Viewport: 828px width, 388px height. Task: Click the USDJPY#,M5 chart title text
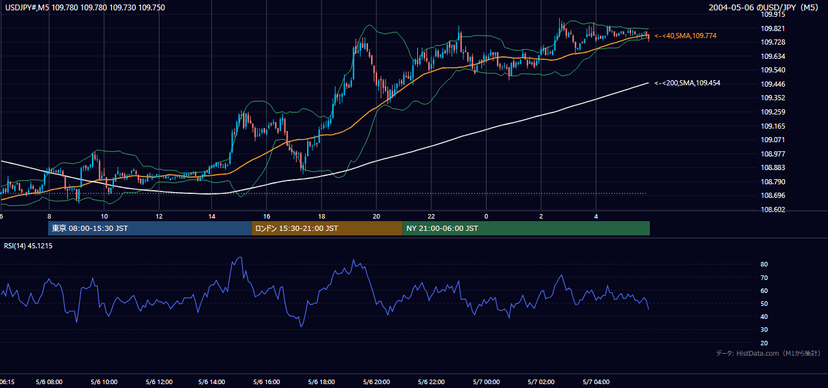(84, 7)
